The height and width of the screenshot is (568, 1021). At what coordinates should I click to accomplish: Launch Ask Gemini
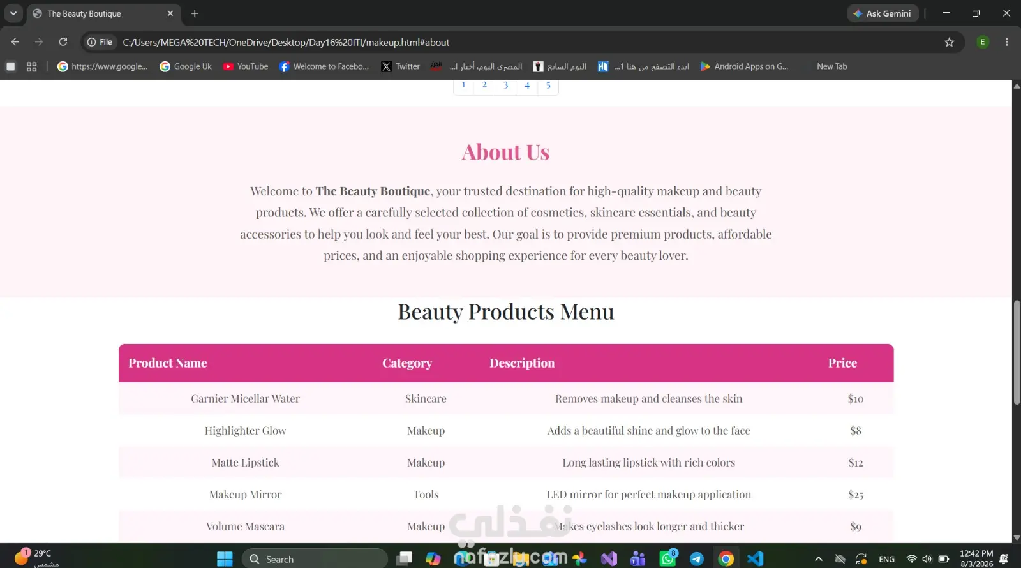click(x=883, y=13)
